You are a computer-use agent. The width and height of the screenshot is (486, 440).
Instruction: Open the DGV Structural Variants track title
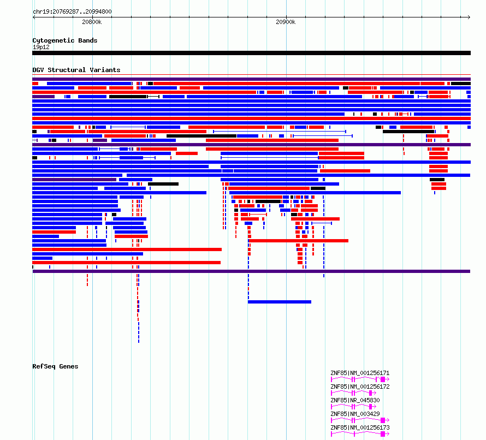76,70
